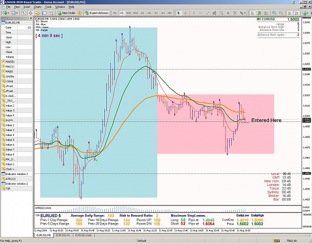Expand the Profiles dropdown arrow

coord(17,13)
